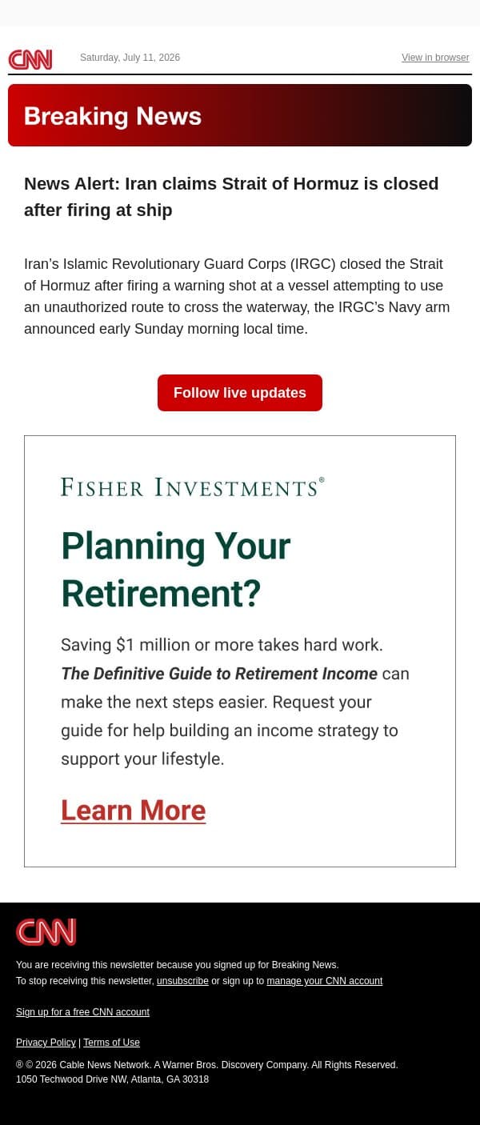Open the manage your CNN account link
The image size is (480, 1125).
(x=325, y=981)
